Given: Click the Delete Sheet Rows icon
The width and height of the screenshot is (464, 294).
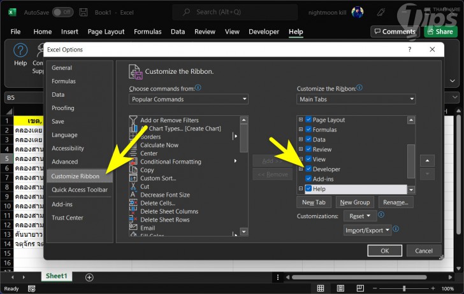Looking at the screenshot, I should [x=133, y=220].
